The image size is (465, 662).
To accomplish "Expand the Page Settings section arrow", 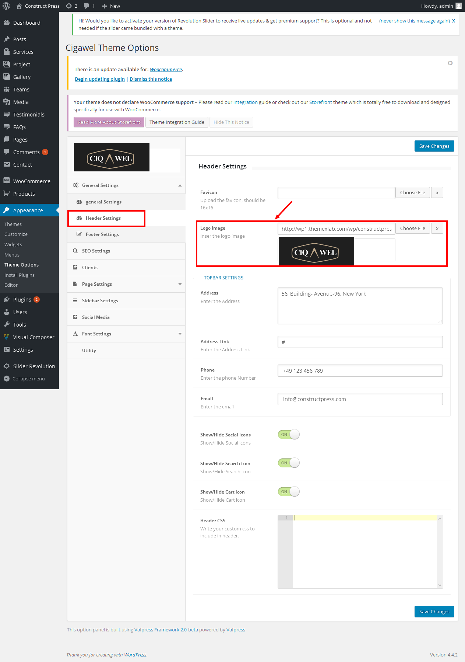I will pos(180,284).
